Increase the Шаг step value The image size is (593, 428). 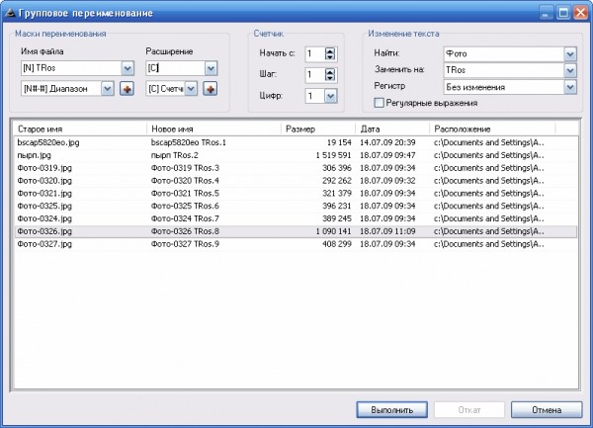[x=330, y=71]
